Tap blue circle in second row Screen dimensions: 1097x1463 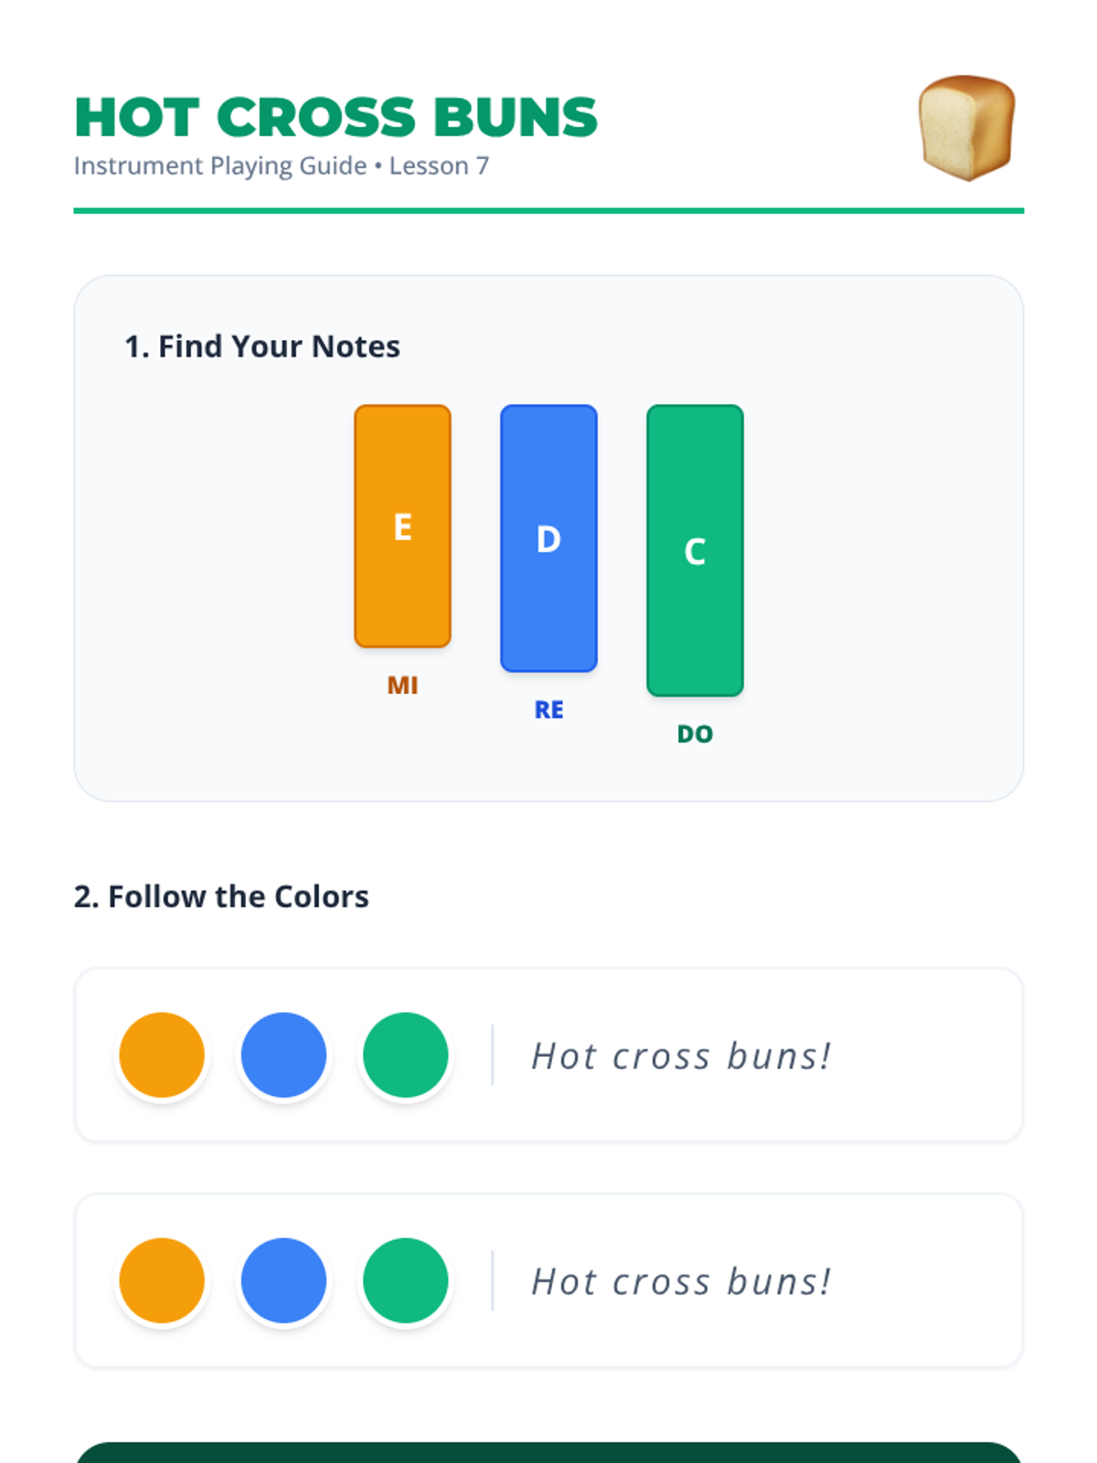[283, 1281]
